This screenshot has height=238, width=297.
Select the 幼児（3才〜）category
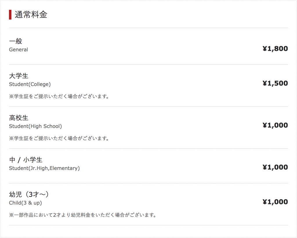pyautogui.click(x=29, y=195)
